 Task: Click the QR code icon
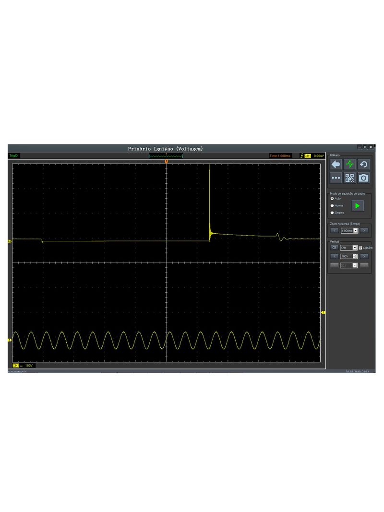(350, 178)
